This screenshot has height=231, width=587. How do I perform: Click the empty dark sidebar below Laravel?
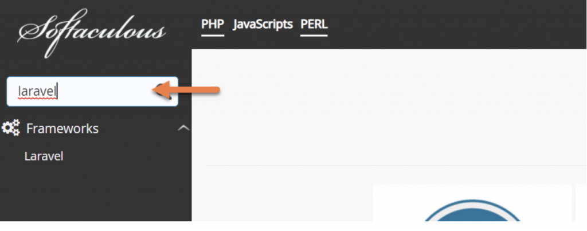tap(96, 193)
